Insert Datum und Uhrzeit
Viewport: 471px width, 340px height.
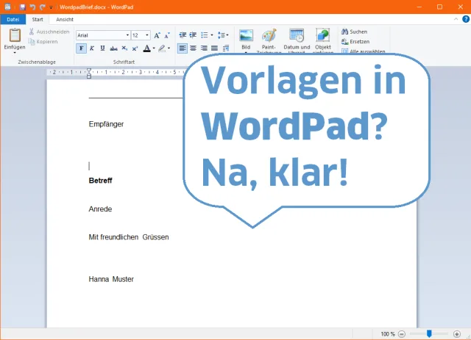click(297, 37)
